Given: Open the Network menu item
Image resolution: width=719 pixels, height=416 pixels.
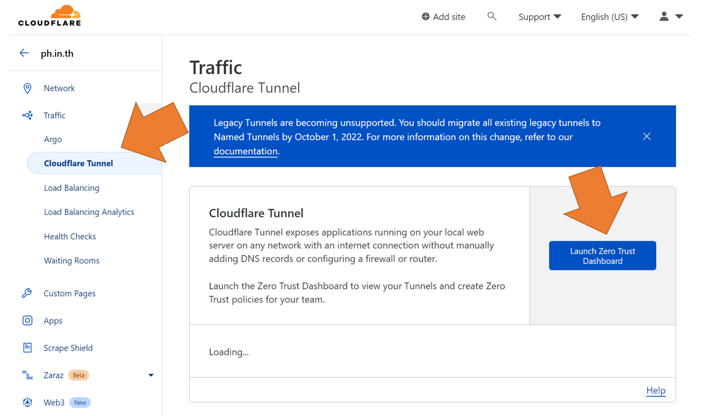Looking at the screenshot, I should click(59, 88).
